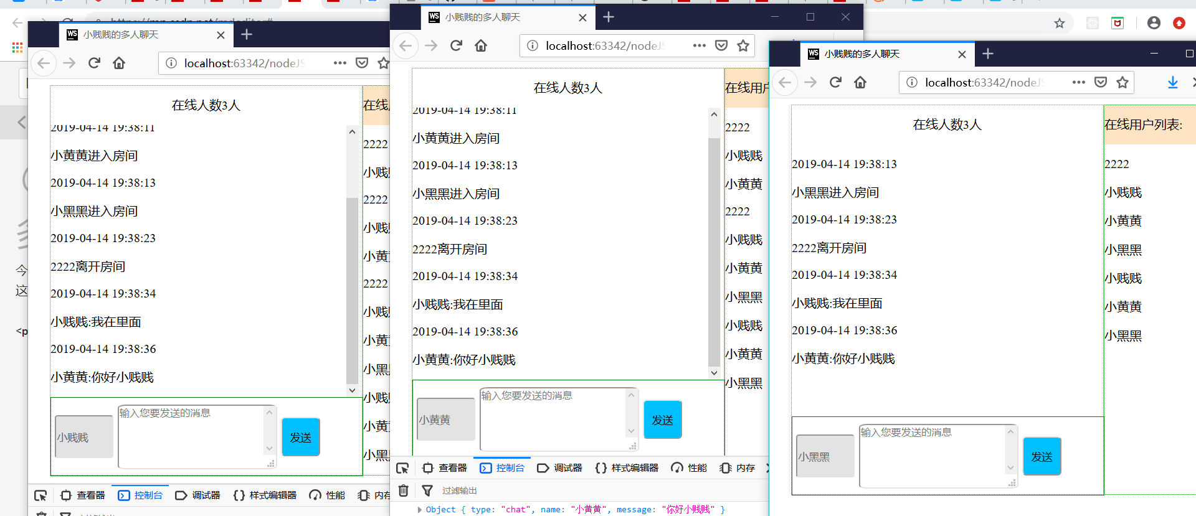Close the tab in the right window
1196x516 pixels.
962,54
